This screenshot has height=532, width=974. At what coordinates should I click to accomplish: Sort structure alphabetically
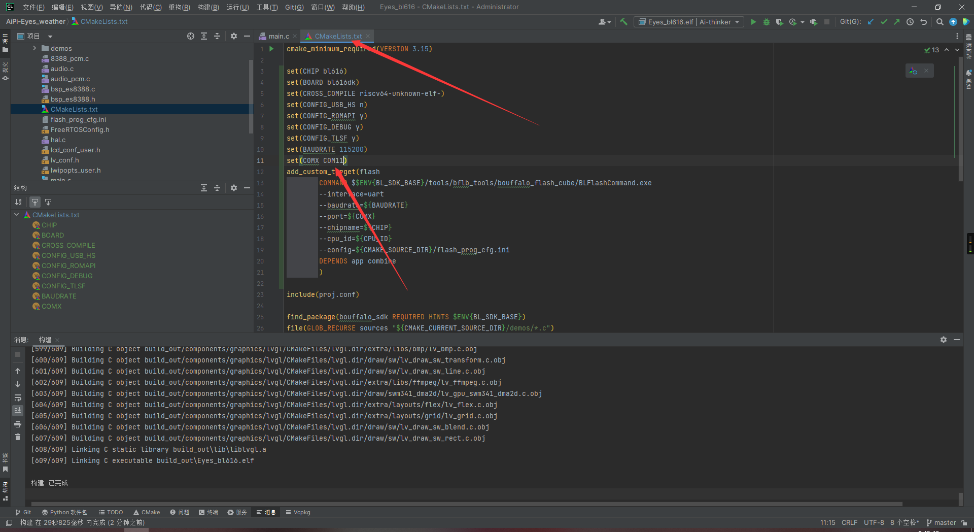18,202
